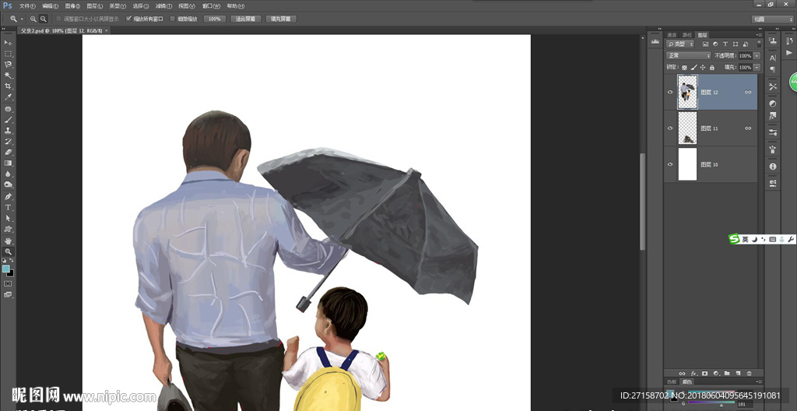Select the Crop tool
Image resolution: width=797 pixels, height=411 pixels.
tap(9, 86)
